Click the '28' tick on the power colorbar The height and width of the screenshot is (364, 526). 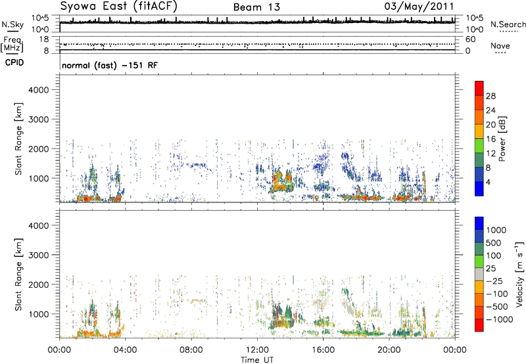point(490,96)
